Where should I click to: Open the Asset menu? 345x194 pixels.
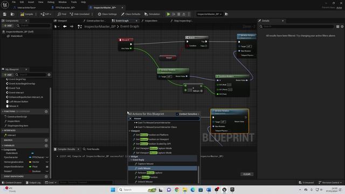click(31, 2)
